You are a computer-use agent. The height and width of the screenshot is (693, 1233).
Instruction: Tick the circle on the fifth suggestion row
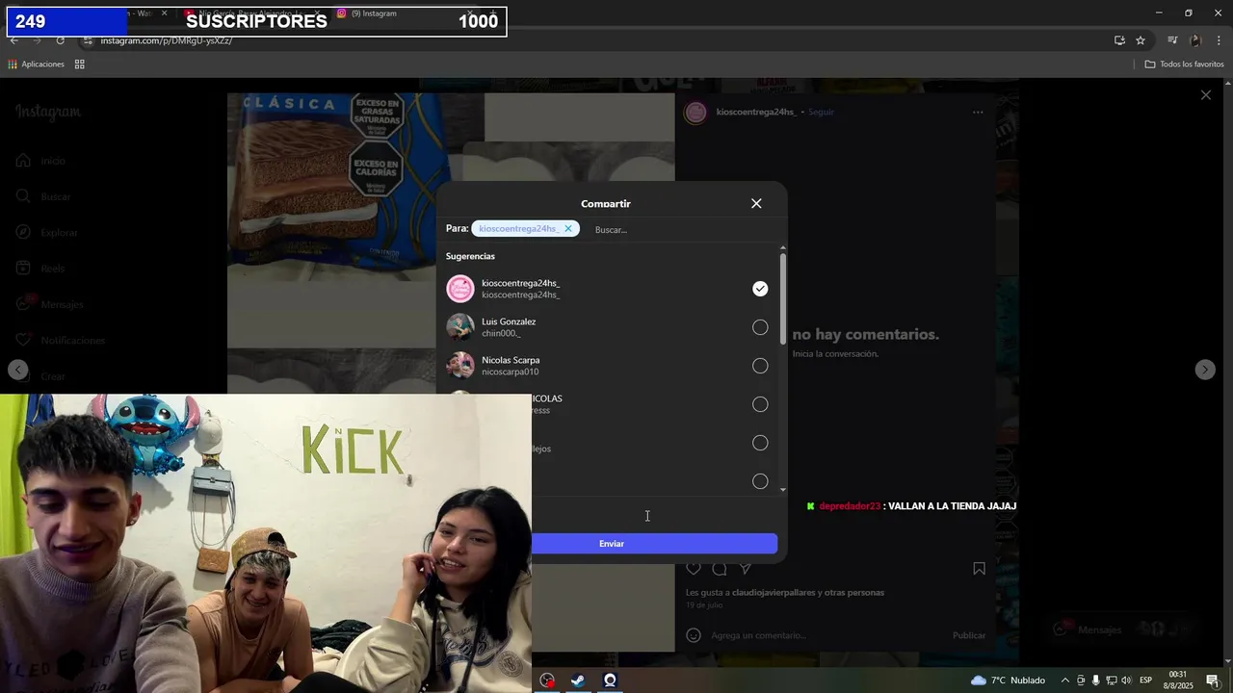coord(760,443)
